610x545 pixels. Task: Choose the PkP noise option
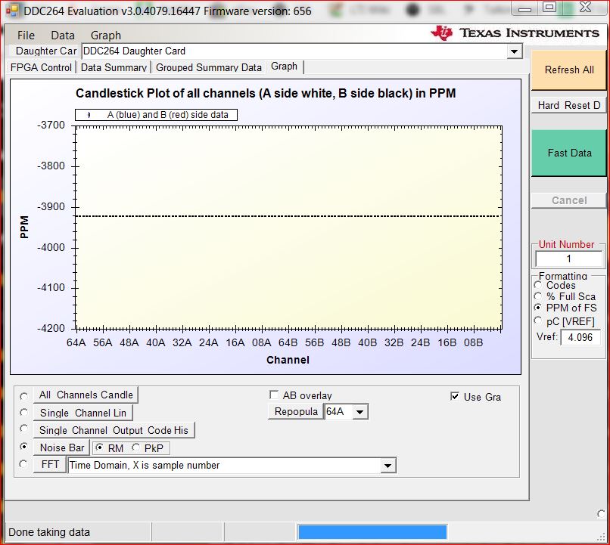(135, 448)
